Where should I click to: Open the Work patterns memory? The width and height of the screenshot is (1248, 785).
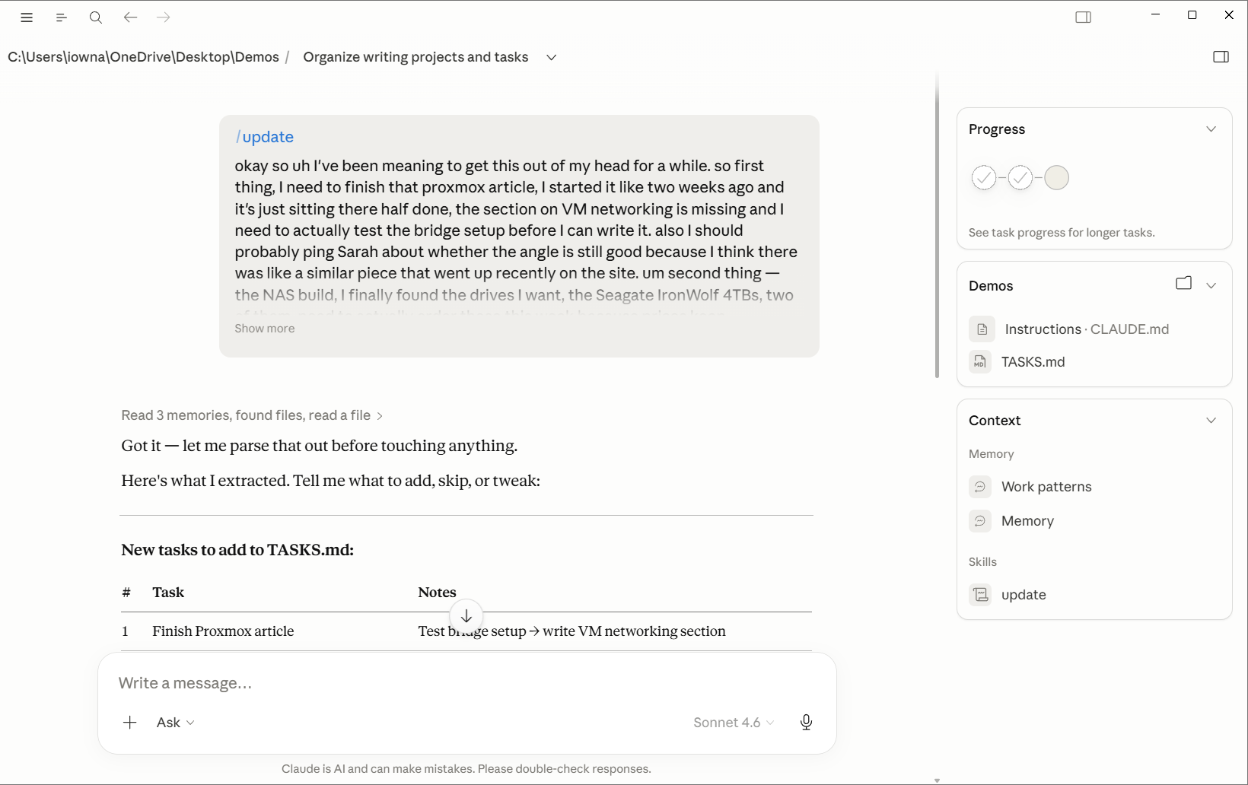click(x=1046, y=487)
